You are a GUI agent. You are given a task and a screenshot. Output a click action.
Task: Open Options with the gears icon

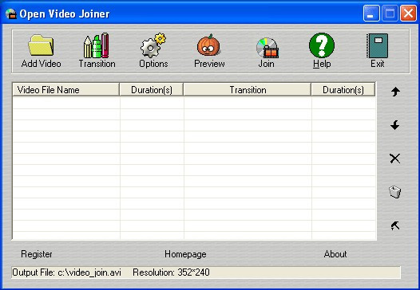(153, 45)
